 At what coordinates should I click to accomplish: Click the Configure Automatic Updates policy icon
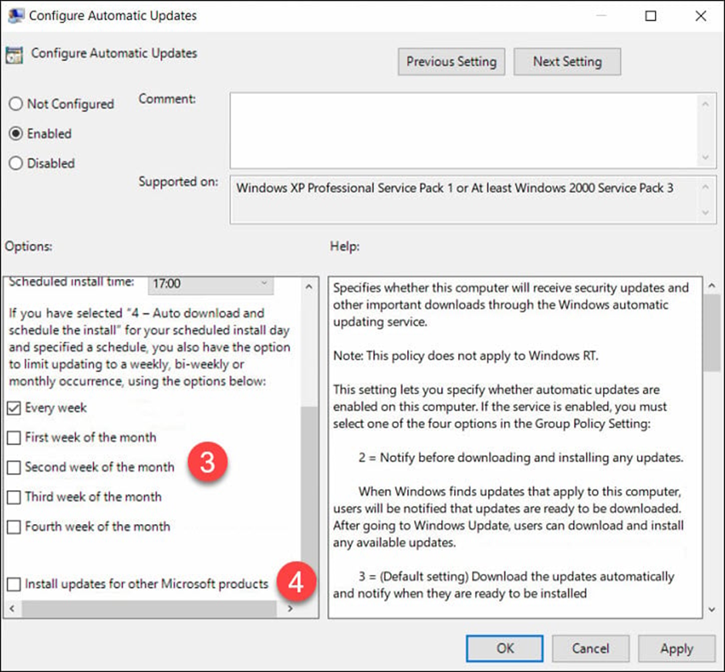pos(16,54)
